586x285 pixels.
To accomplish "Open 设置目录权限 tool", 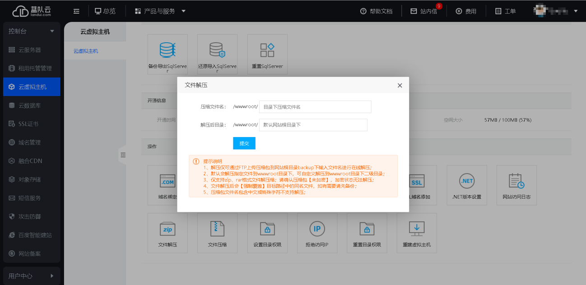I will tap(267, 233).
